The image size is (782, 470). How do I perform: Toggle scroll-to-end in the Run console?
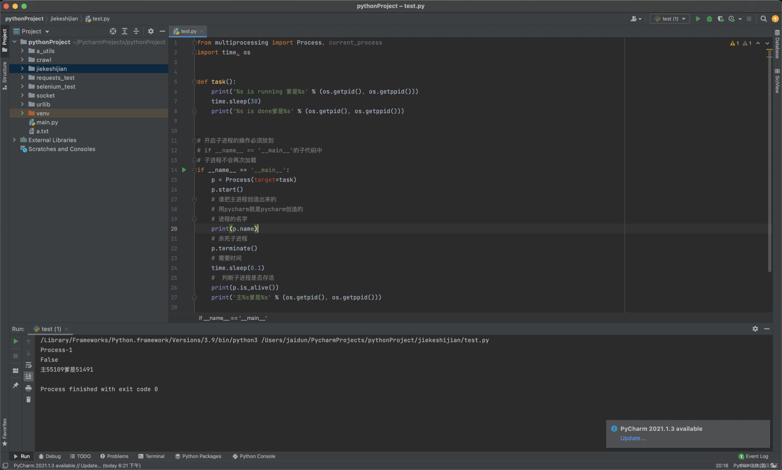click(28, 376)
